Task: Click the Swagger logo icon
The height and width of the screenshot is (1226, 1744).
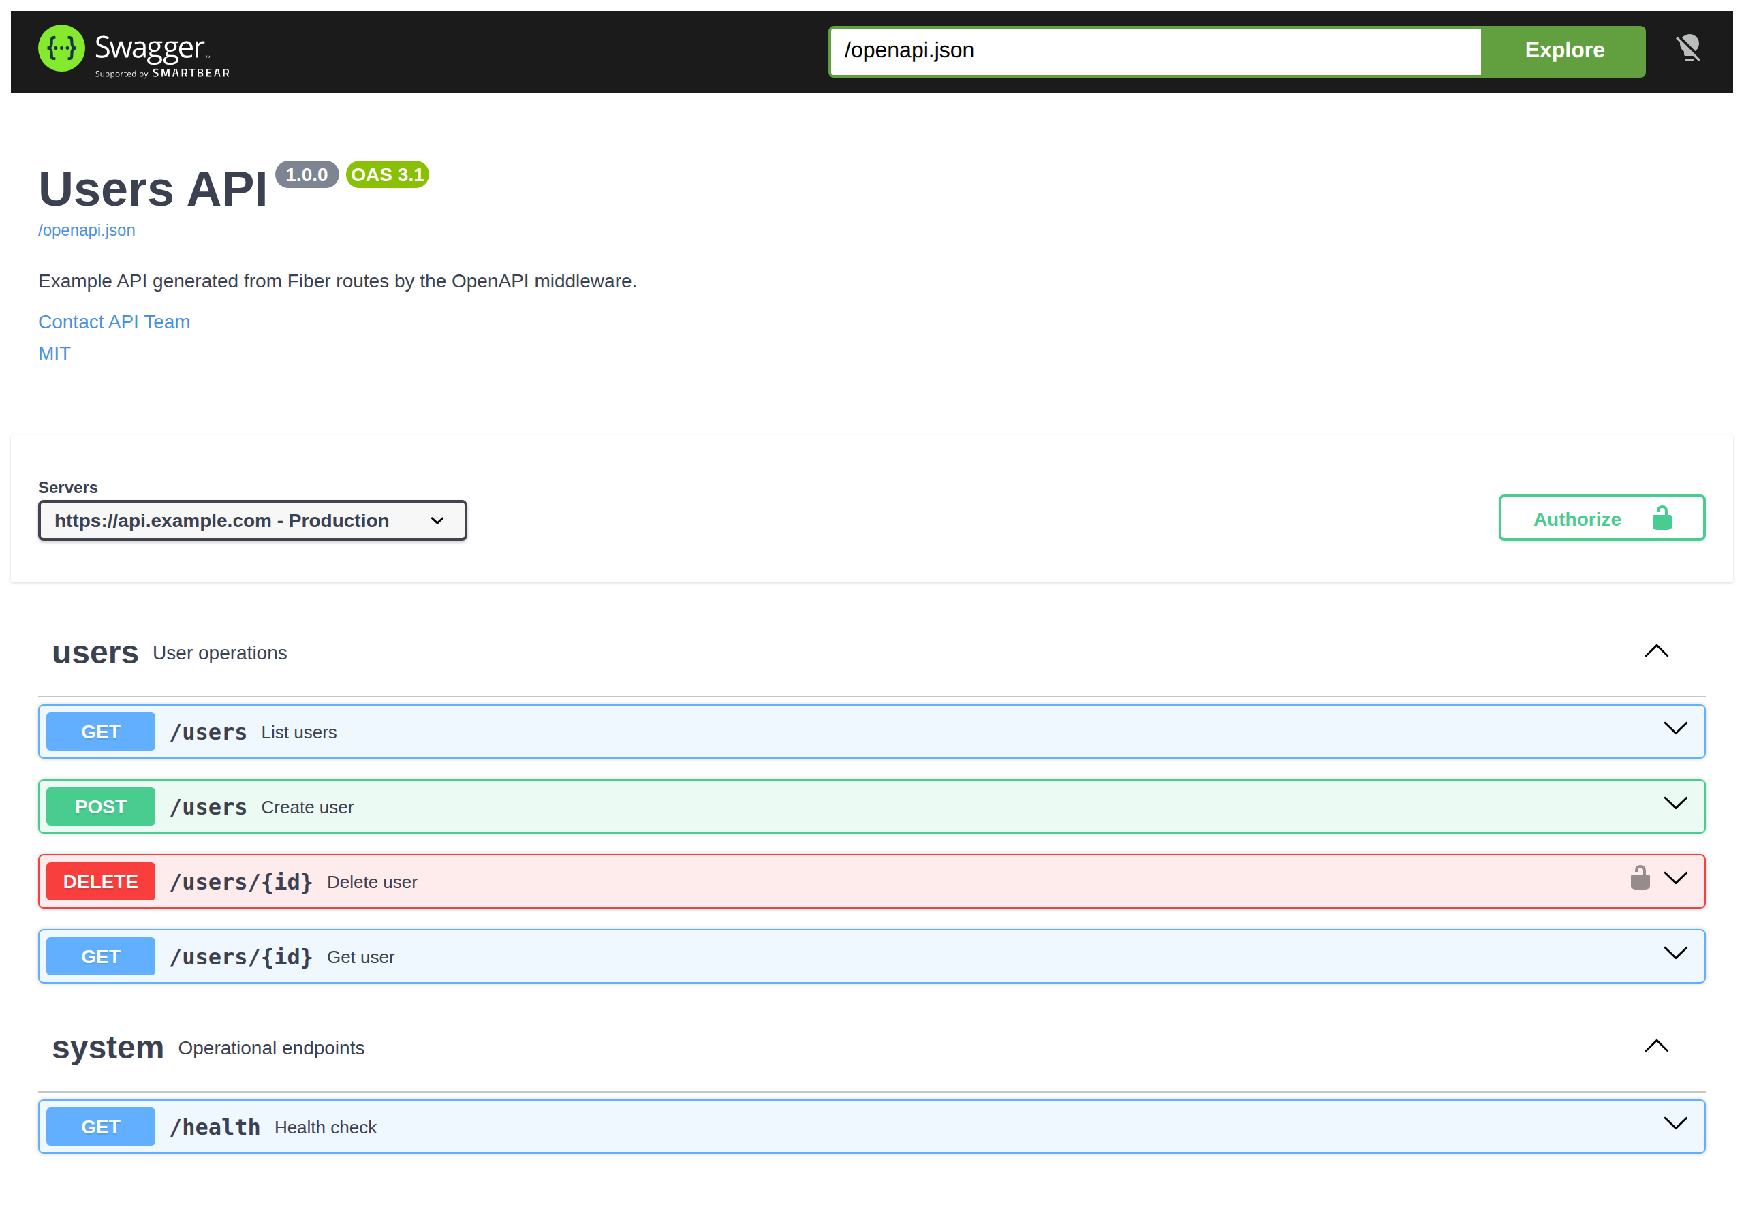Action: coord(61,48)
